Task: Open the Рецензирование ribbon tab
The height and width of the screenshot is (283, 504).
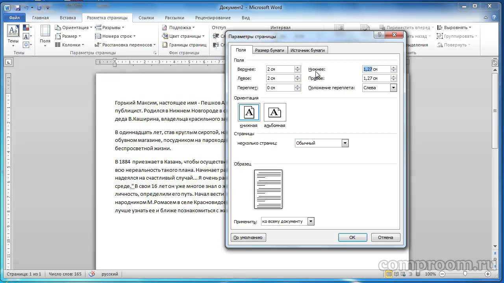Action: (213, 18)
